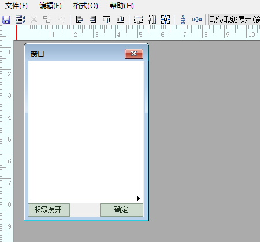Screen dimensions: 260x242
Task: Make selected controls same size
Action: coord(166,20)
